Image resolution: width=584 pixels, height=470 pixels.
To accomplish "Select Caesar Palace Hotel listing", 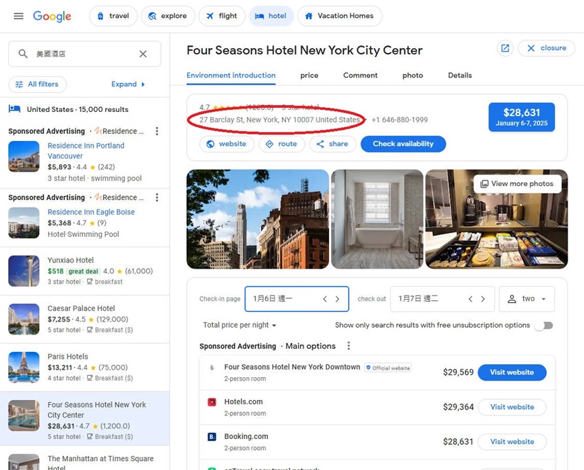I will point(85,319).
